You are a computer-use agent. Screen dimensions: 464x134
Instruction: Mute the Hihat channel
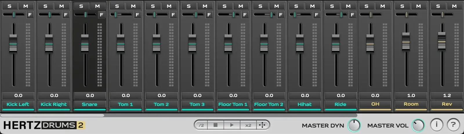tap(313, 6)
